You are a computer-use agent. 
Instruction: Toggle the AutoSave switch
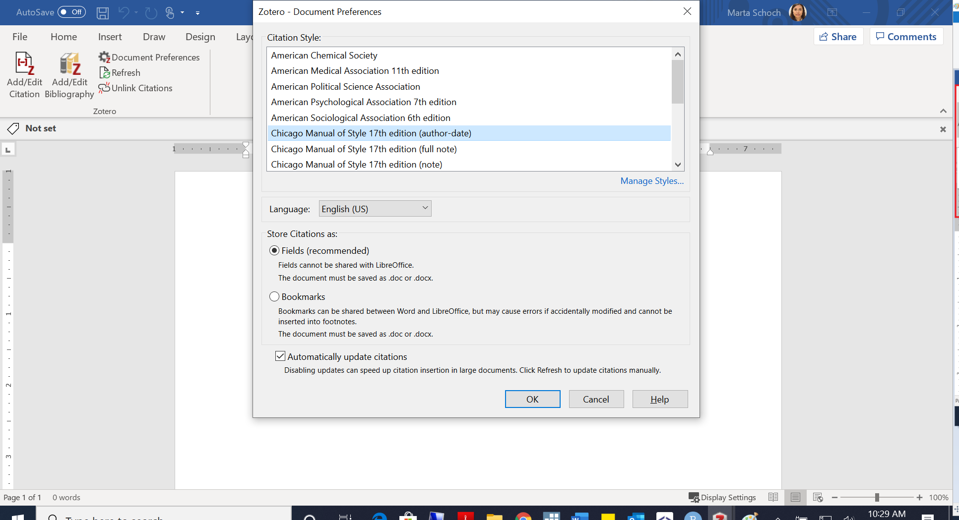(71, 12)
